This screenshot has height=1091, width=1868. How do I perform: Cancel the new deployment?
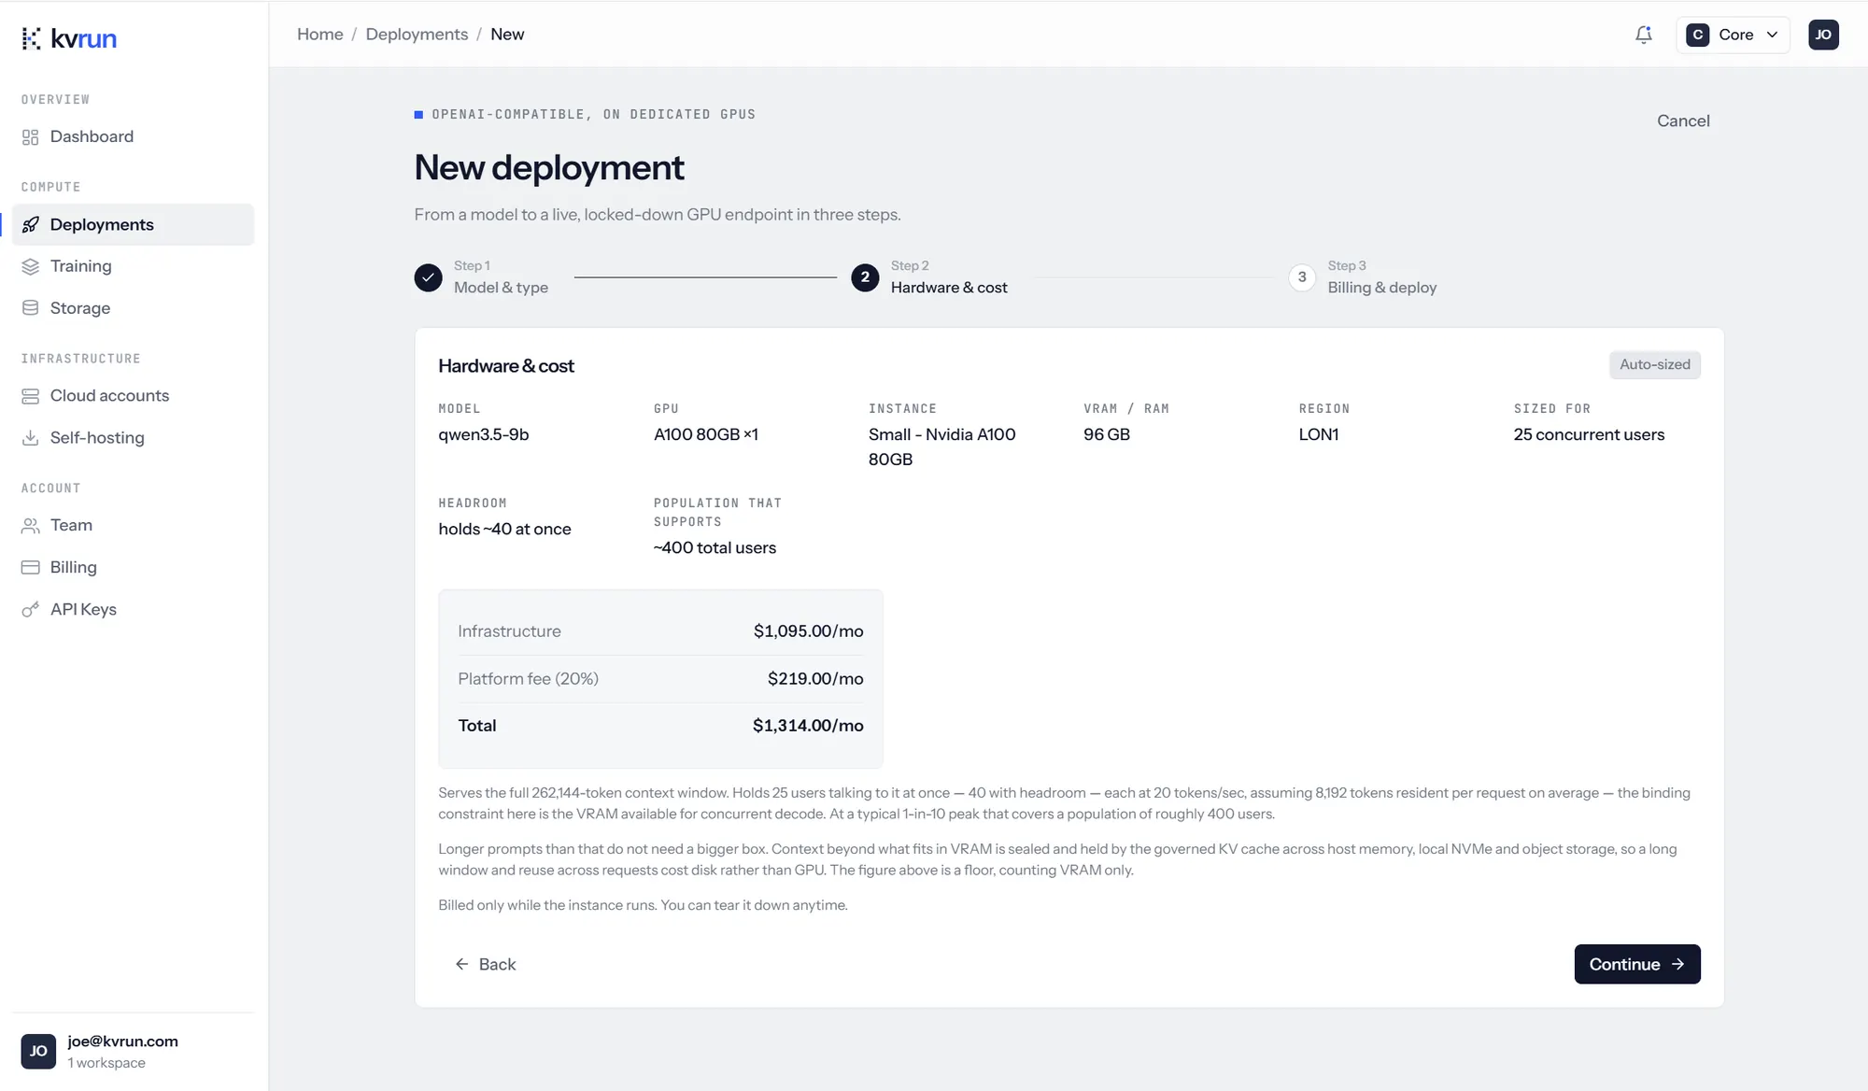[1683, 120]
